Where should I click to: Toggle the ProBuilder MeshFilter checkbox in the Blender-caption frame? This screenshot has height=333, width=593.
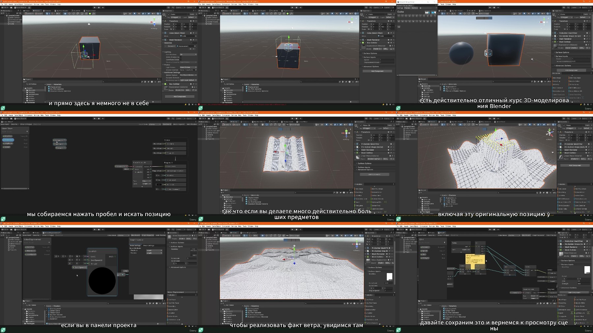click(557, 33)
